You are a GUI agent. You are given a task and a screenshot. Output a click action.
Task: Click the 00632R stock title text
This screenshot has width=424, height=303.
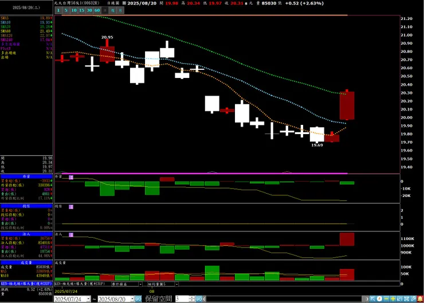[77, 3]
